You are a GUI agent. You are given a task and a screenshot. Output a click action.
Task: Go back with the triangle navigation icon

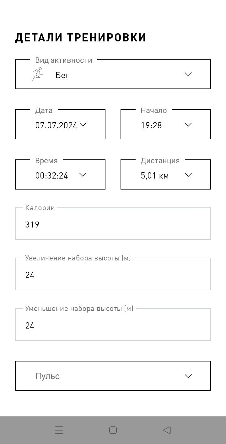[167, 430]
